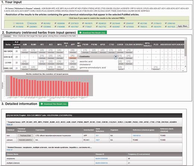The height and width of the screenshot is (166, 194).
Task: Show chemicals for LU HUI targeting A2M
Action: (x=25, y=64)
